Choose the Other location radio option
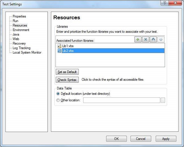The height and width of the screenshot is (147, 184). (58, 100)
